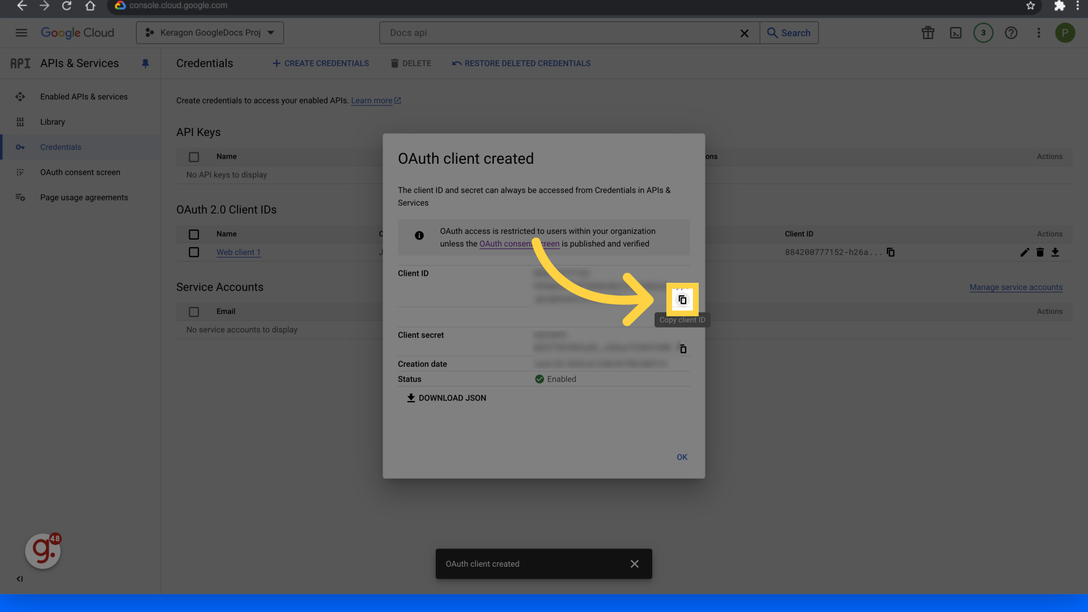Open the account avatar with letter P
The width and height of the screenshot is (1088, 612).
[1065, 33]
